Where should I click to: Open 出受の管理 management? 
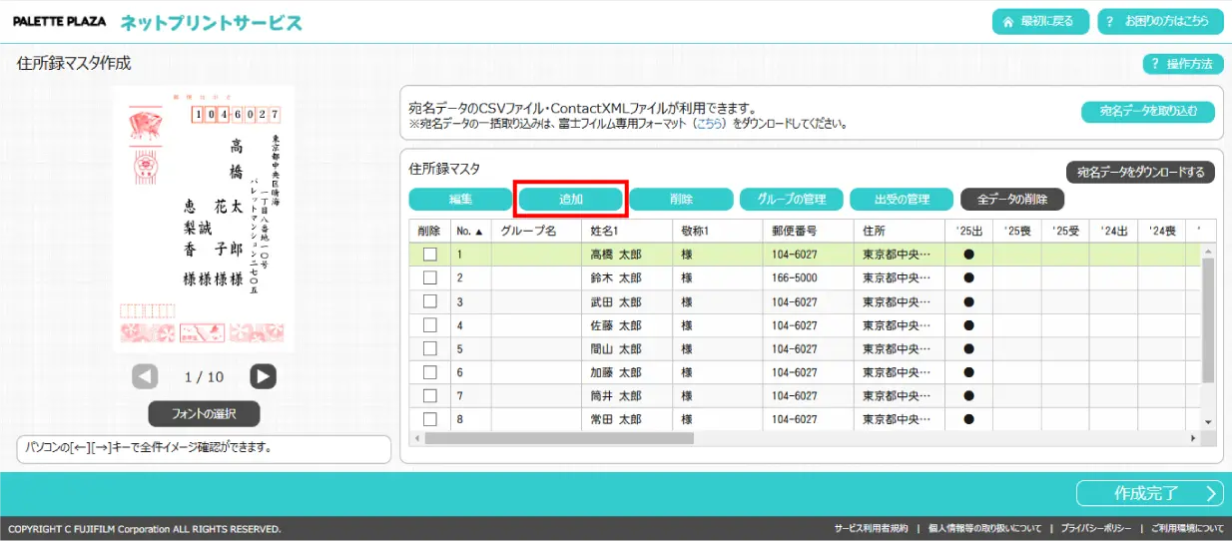pos(901,199)
